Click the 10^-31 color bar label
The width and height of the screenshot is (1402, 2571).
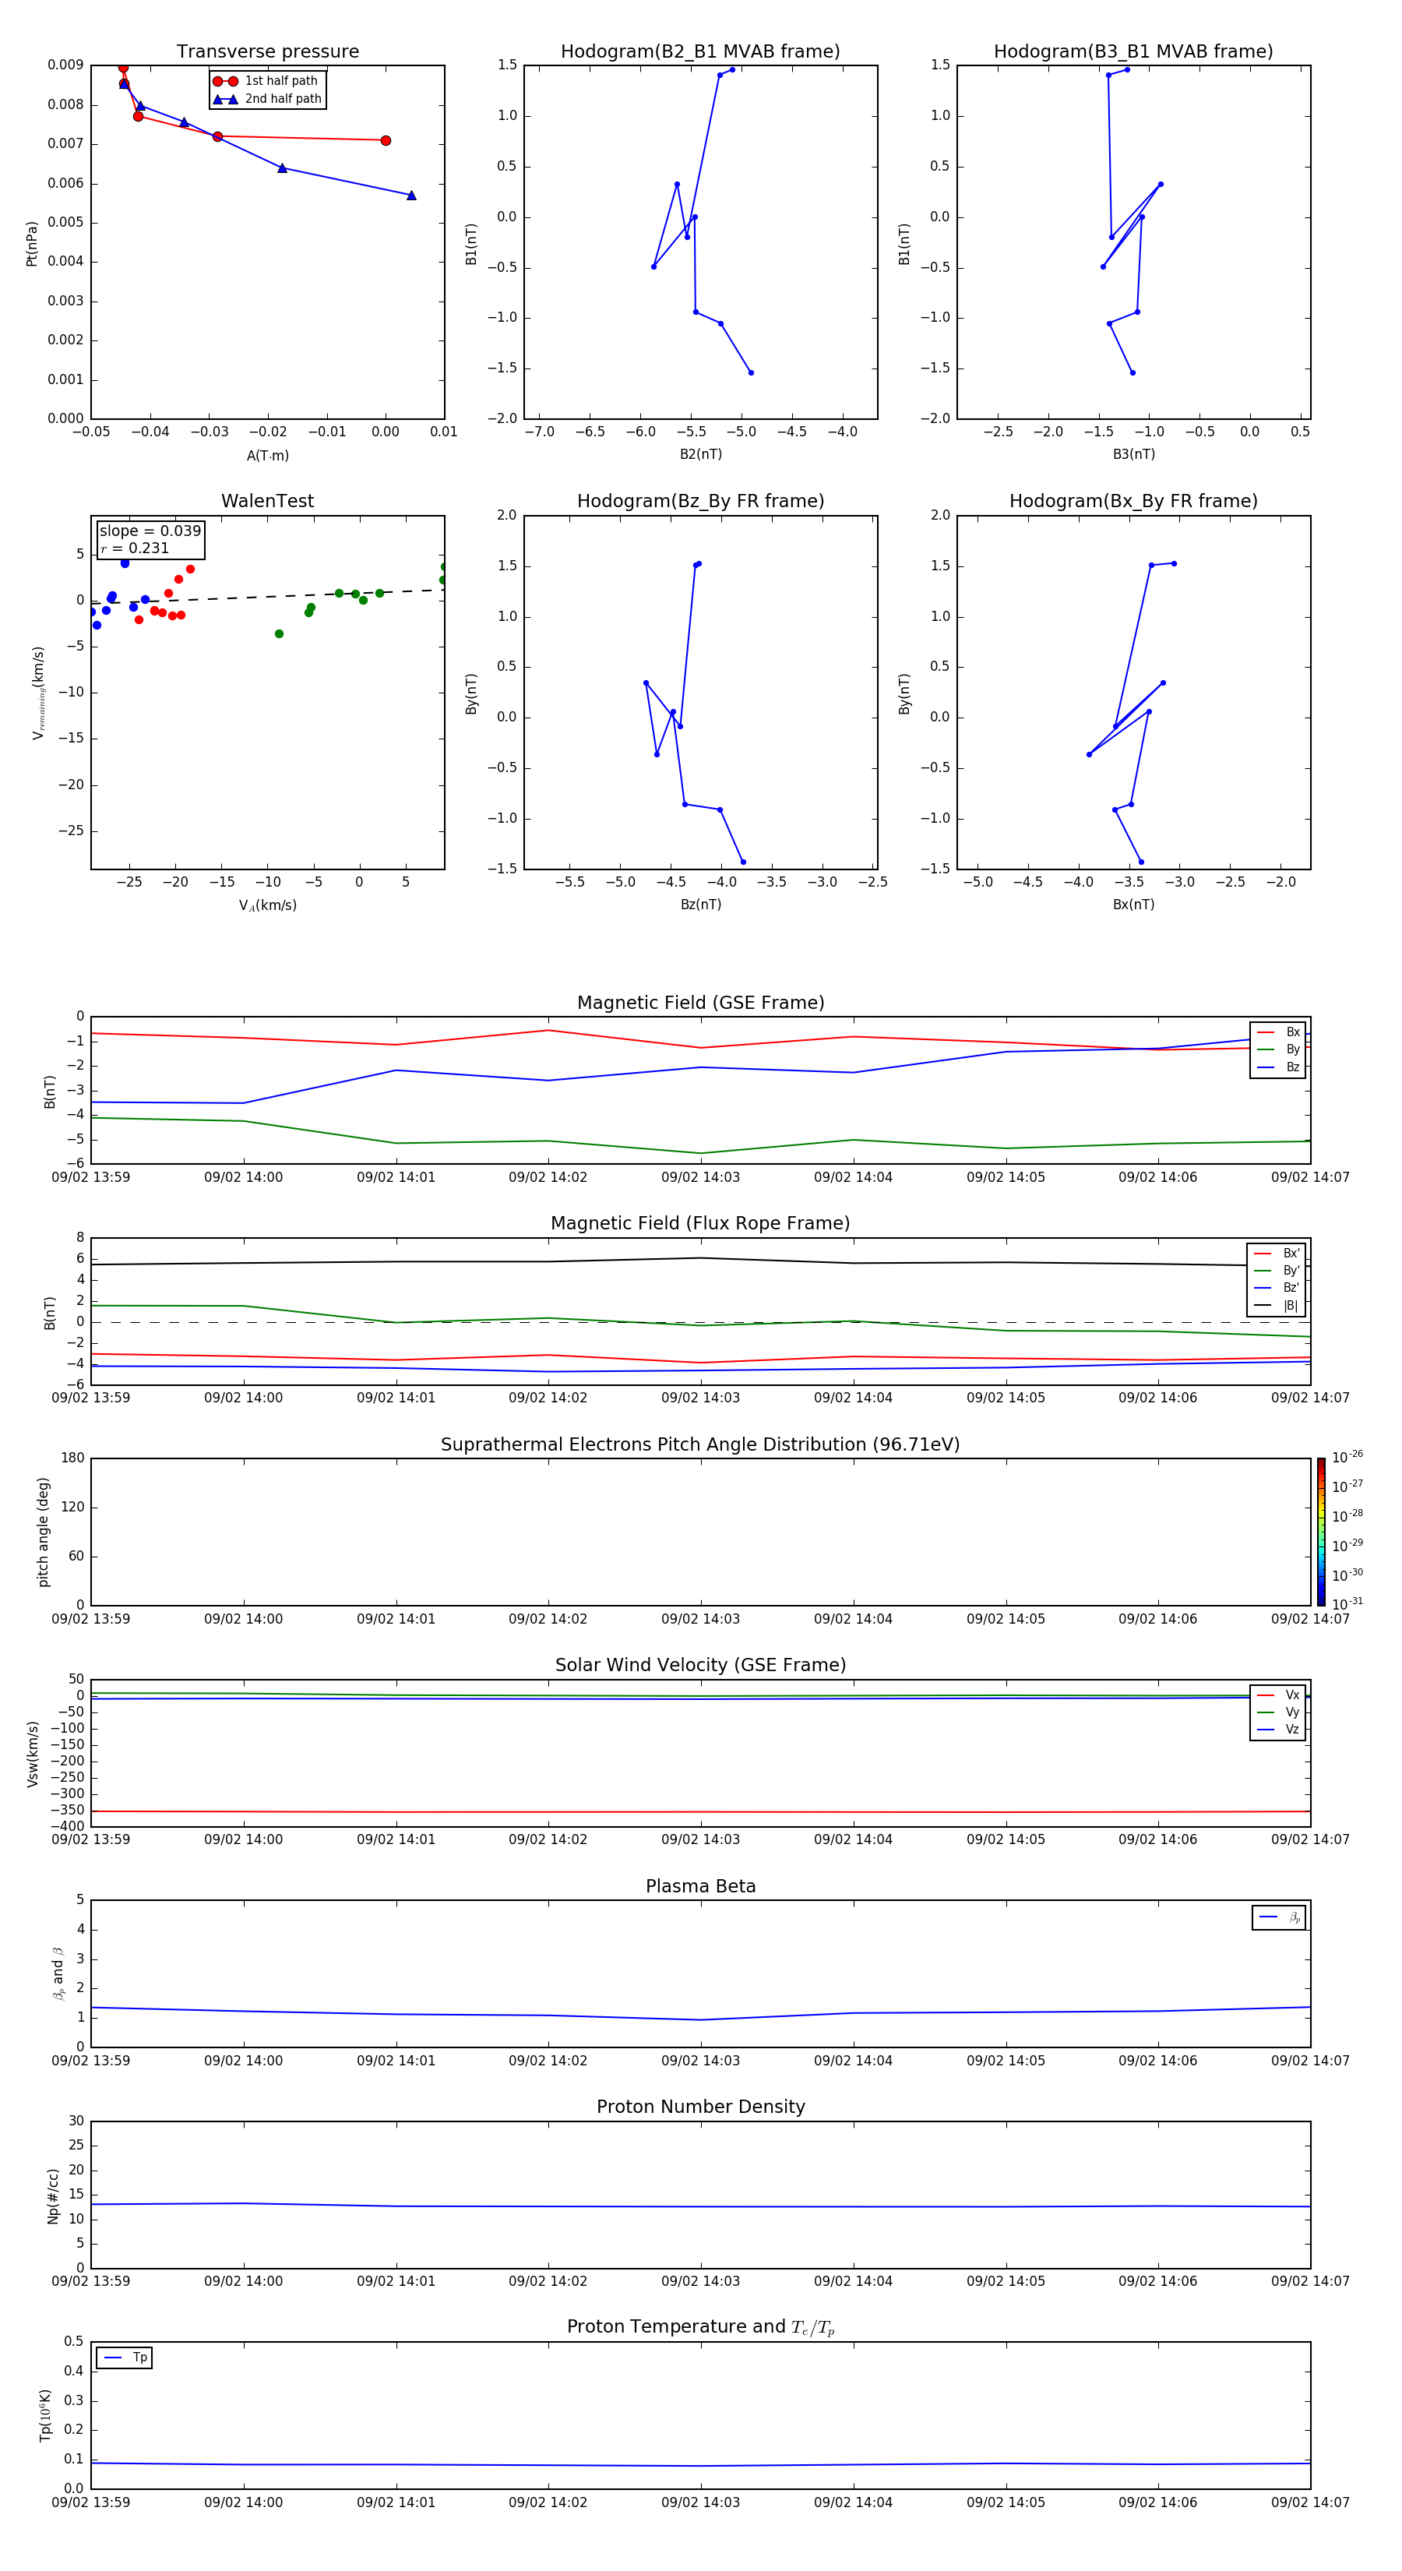[1347, 1604]
